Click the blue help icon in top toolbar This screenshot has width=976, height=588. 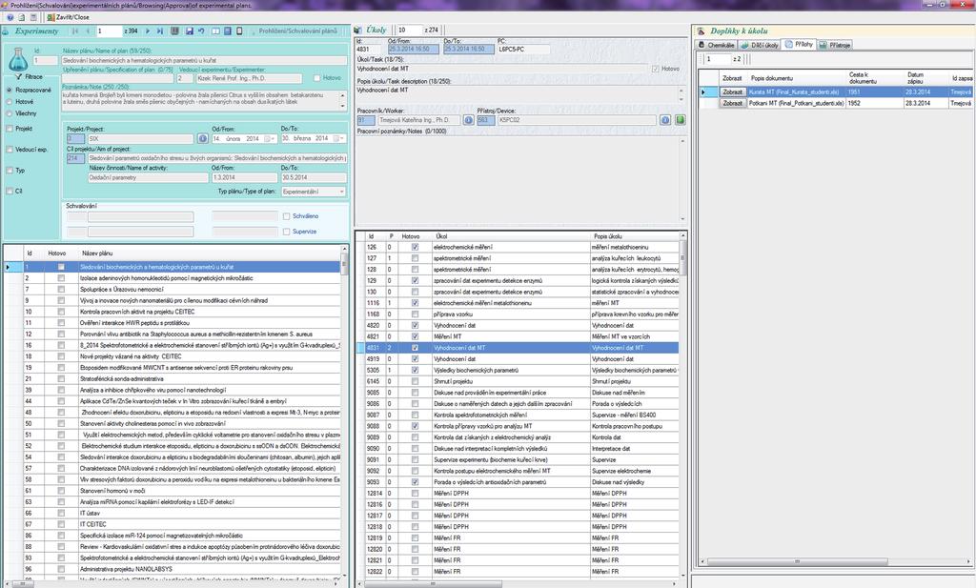[x=10, y=17]
